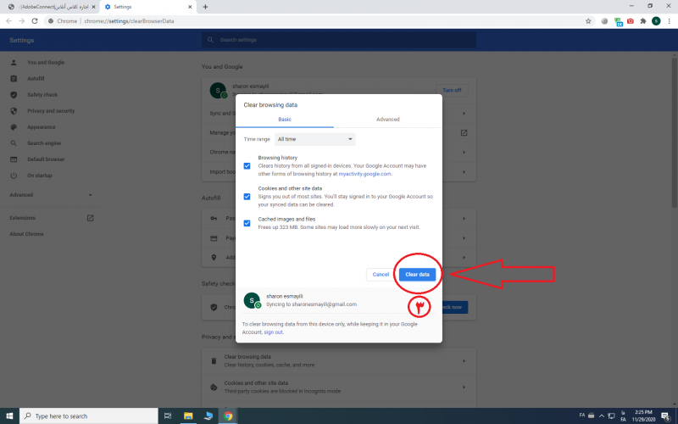Switch to the Advanced tab in dialog
This screenshot has width=678, height=424.
(x=387, y=120)
